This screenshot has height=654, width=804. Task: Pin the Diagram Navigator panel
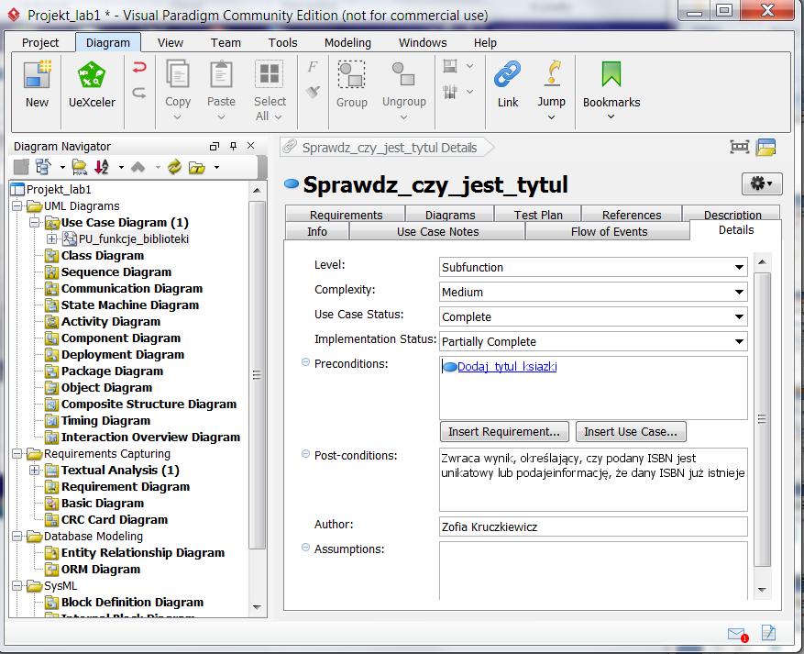(x=233, y=146)
